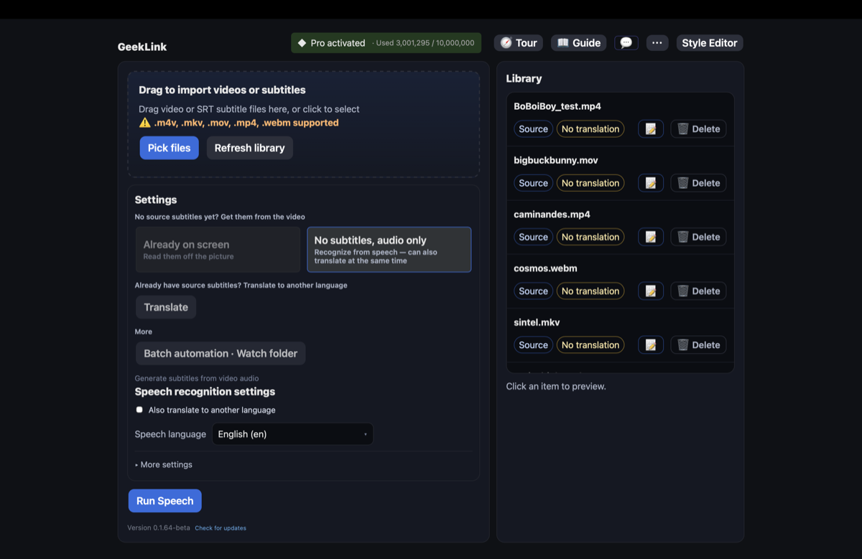Click No translation badge for BoBoiBoy_test.mp4
862x559 pixels.
590,129
